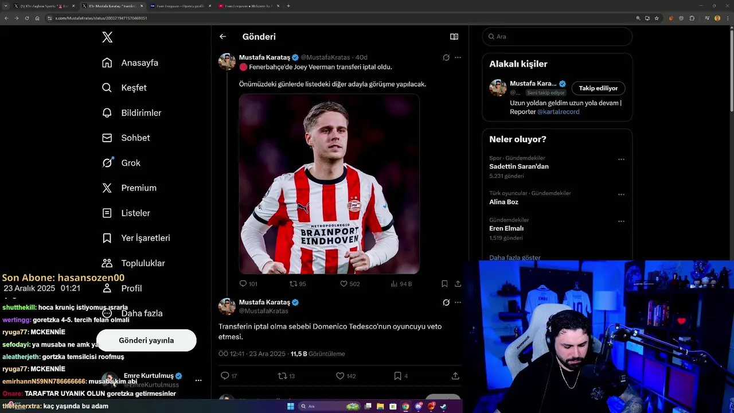734x413 pixels.
Task: Bookmark the post with 4 bookmarks
Action: [x=401, y=376]
